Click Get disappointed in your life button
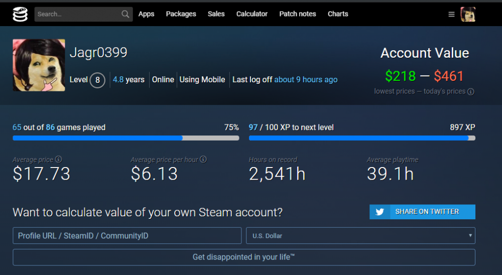 [x=243, y=257]
